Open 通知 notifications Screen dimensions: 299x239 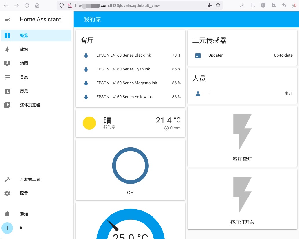click(36, 214)
